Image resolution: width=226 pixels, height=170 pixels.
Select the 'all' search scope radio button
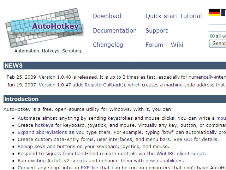pos(212,36)
